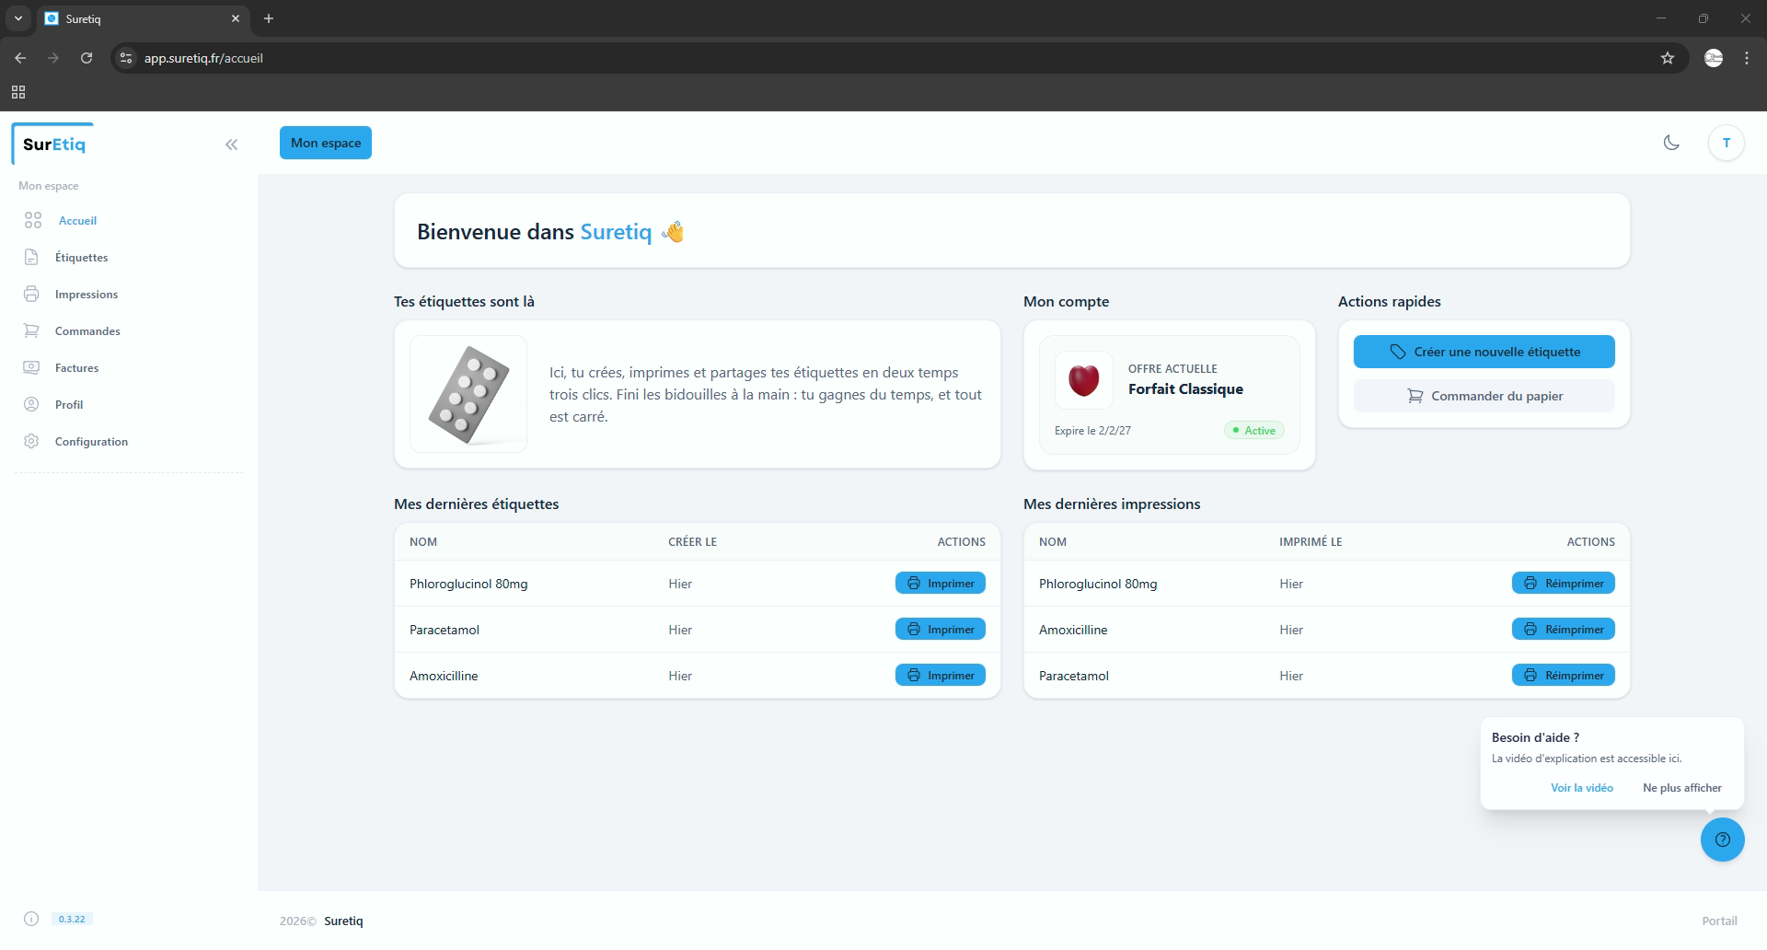Image resolution: width=1767 pixels, height=950 pixels.
Task: Reload the page with browser refresh
Action: [x=87, y=58]
